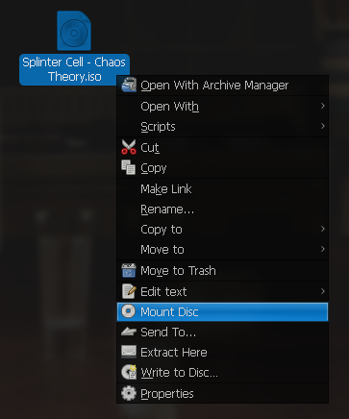Click the Send To paper plane icon
349x419 pixels.
point(129,332)
